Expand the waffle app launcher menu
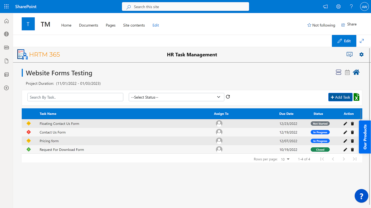Viewport: 371px width, 208px height. click(6, 6)
